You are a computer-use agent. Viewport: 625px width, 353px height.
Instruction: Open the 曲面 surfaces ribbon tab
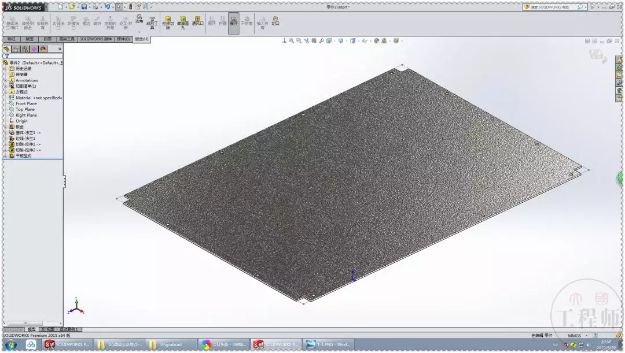tap(47, 39)
